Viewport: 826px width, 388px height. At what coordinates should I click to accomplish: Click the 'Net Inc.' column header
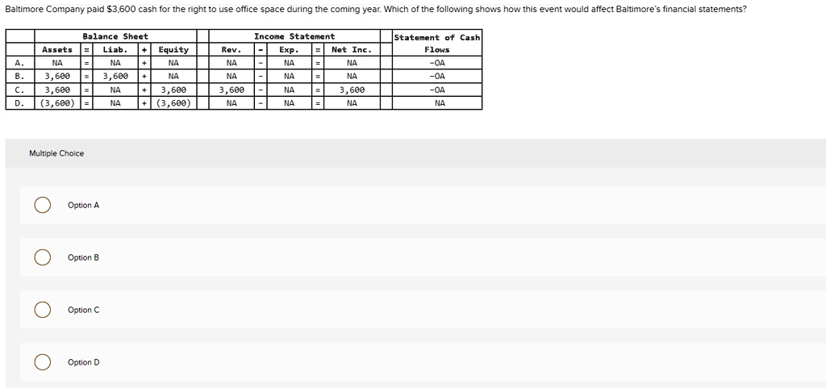click(x=352, y=49)
